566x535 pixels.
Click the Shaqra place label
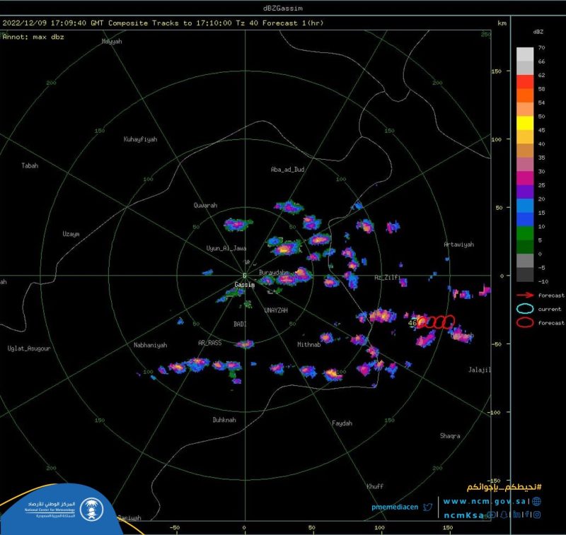click(x=450, y=436)
